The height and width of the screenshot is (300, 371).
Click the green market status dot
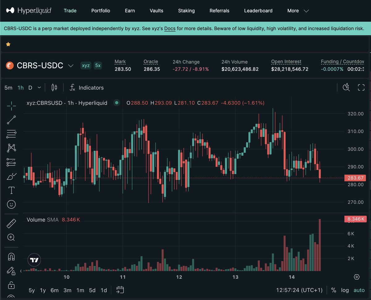click(x=117, y=103)
